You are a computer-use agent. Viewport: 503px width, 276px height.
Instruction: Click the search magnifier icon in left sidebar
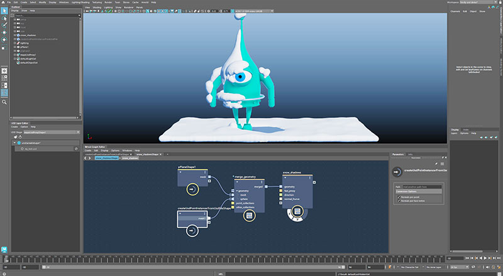(4, 102)
